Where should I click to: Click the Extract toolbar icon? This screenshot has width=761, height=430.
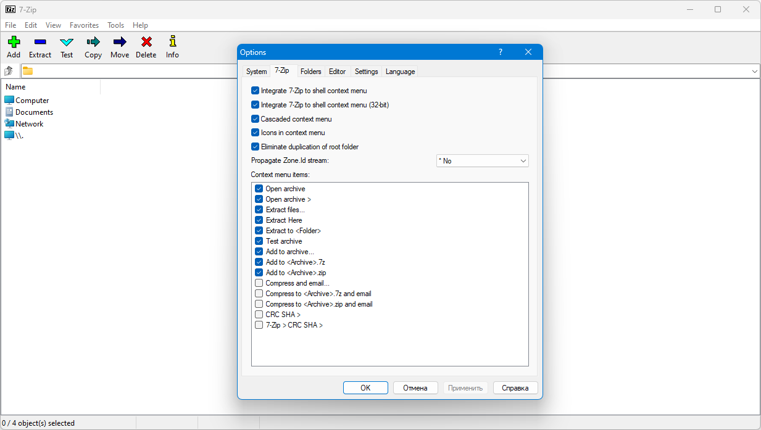40,42
